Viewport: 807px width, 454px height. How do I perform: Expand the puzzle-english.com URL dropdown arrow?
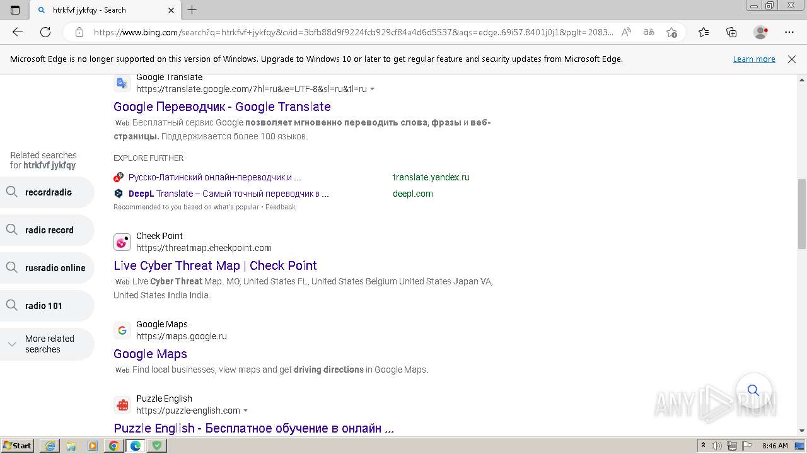pyautogui.click(x=245, y=410)
